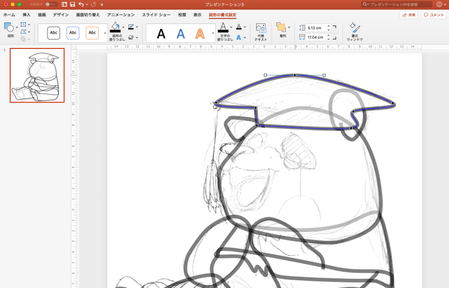
Task: Click the shape effects icon
Action: pos(131,37)
